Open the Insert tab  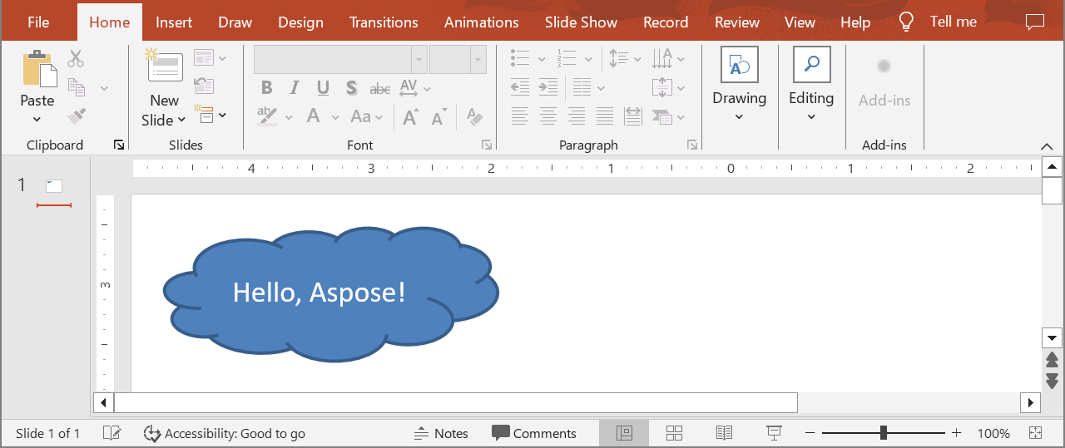coord(174,22)
